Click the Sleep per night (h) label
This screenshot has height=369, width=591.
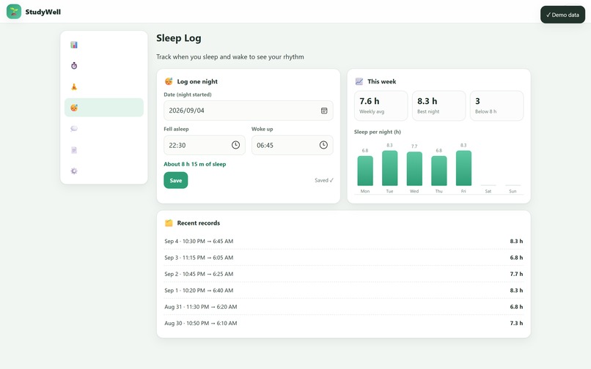coord(378,132)
